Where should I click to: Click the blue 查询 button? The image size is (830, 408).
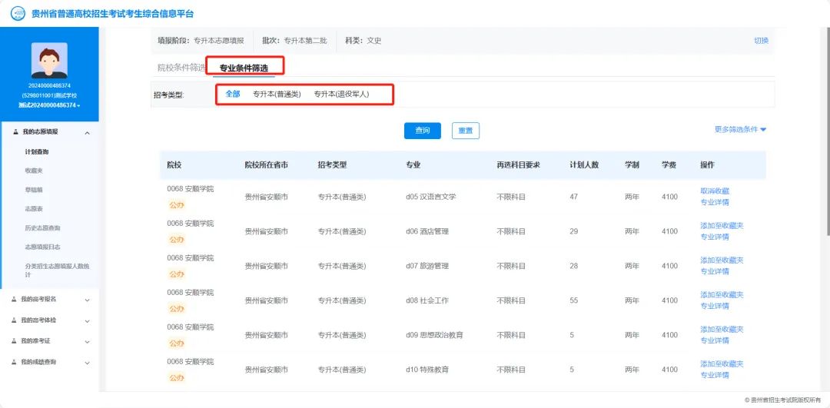[422, 131]
